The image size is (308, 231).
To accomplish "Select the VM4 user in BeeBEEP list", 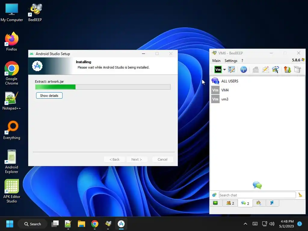I will pos(257,90).
